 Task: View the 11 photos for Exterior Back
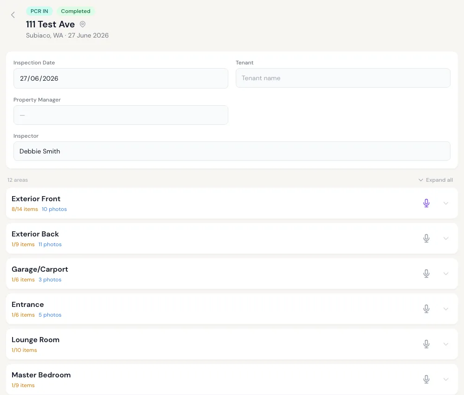pyautogui.click(x=50, y=244)
